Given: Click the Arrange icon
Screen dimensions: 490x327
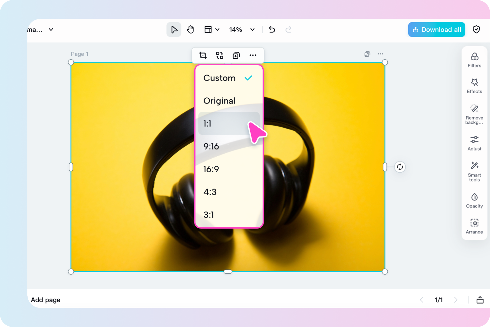Looking at the screenshot, I should (x=474, y=226).
